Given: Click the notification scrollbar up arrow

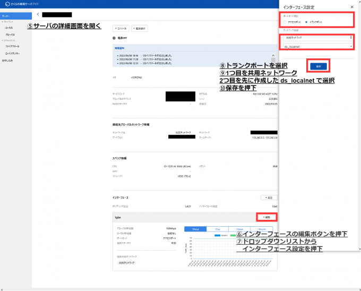Looking at the screenshot, I should click(x=273, y=55).
